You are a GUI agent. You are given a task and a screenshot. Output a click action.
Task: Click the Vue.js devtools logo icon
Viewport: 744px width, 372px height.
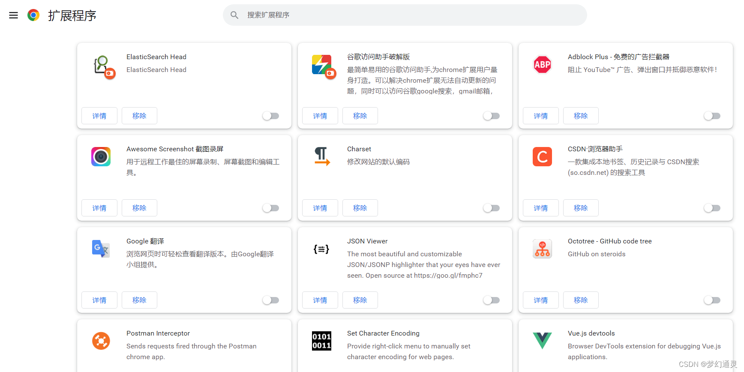coord(542,341)
